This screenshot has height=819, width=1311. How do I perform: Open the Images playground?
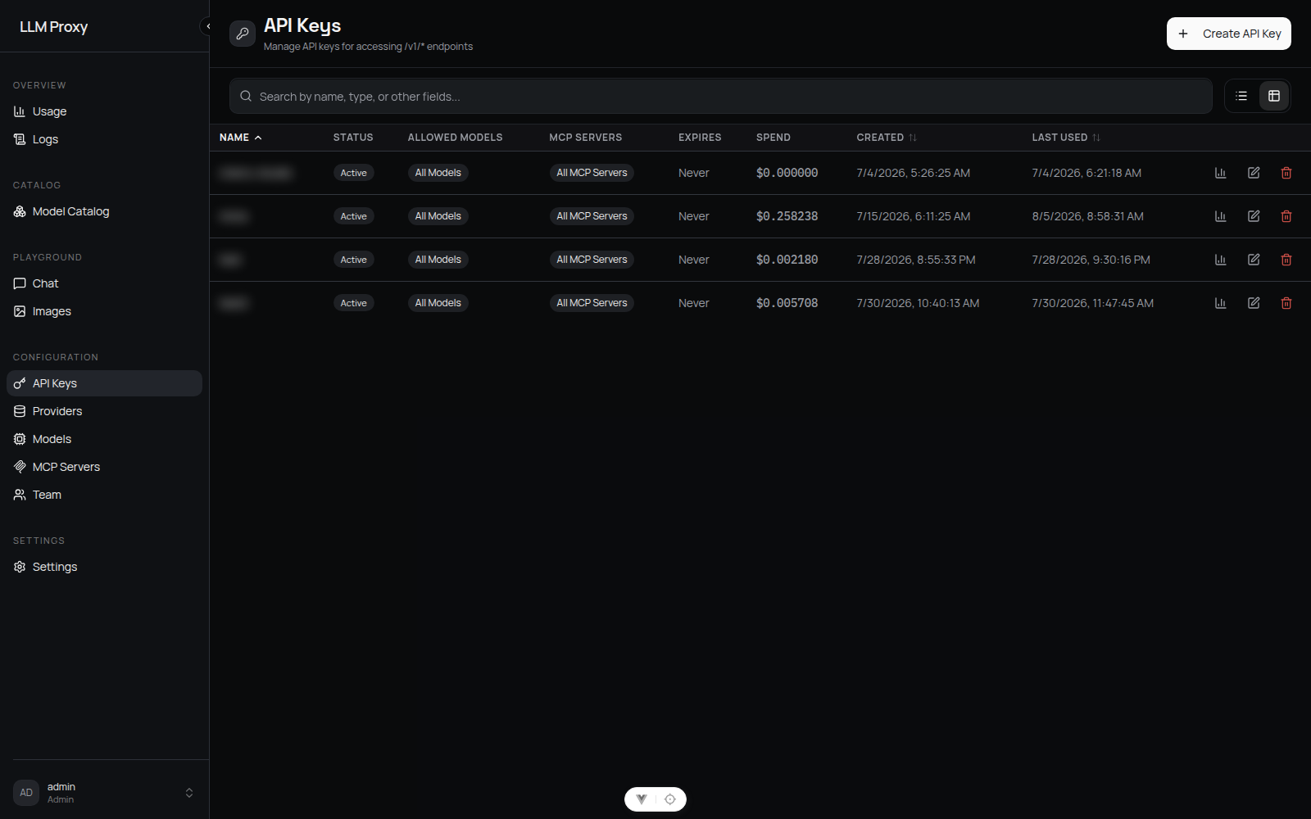click(104, 311)
